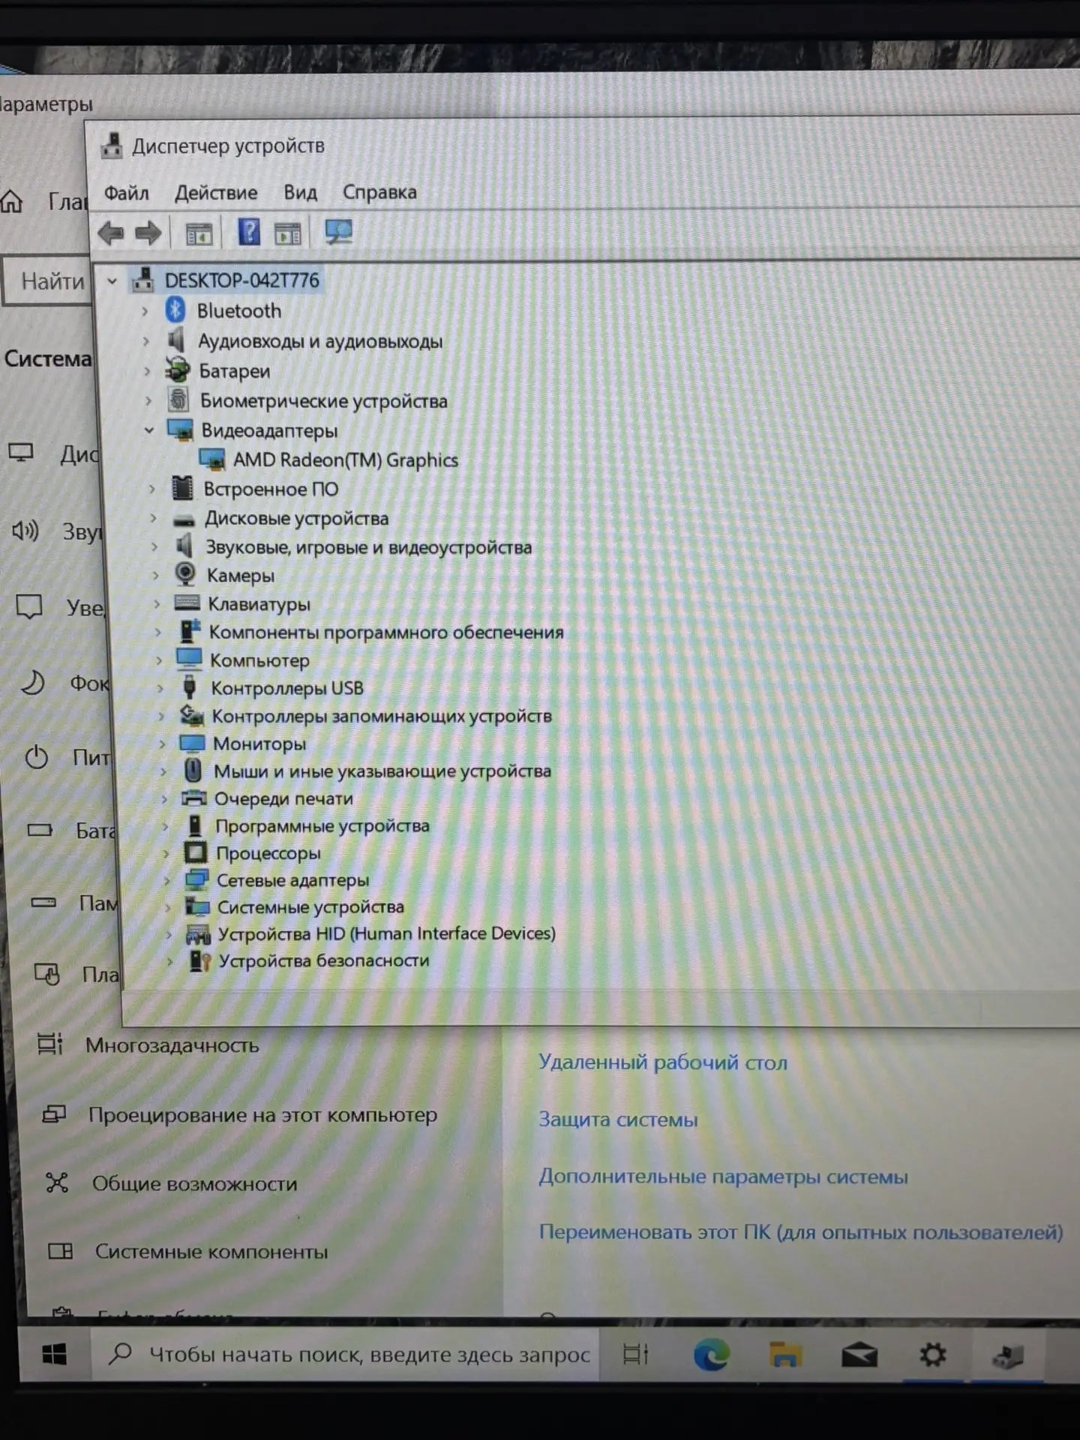Click the Переименовать этот ПК link
The height and width of the screenshot is (1440, 1080).
coord(801,1232)
